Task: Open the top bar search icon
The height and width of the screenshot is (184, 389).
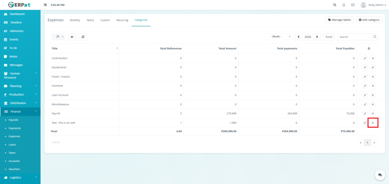Action: 335,5
